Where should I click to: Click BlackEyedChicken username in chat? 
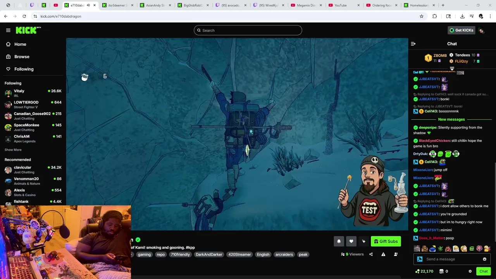pyautogui.click(x=434, y=141)
